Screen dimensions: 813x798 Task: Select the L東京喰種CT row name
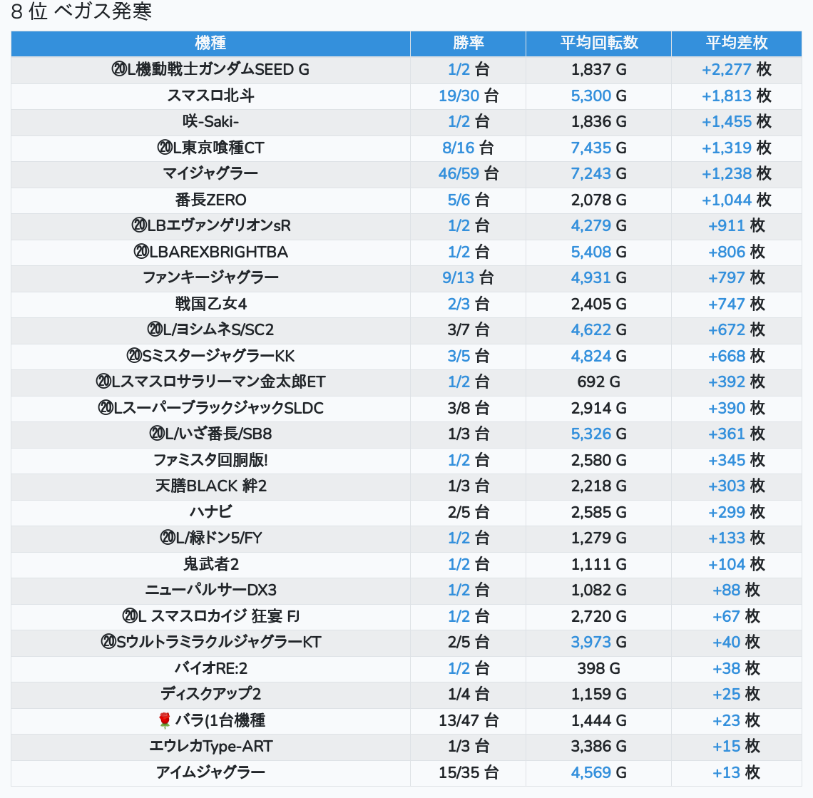(x=210, y=148)
